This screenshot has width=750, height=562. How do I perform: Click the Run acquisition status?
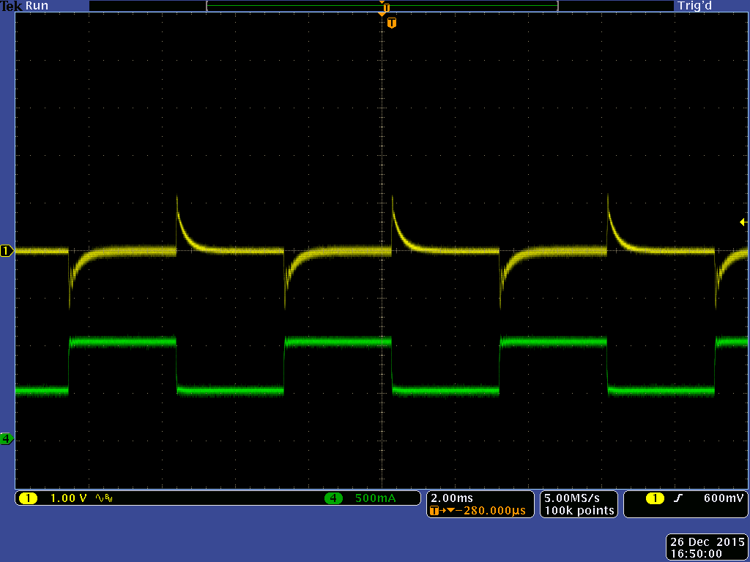[x=37, y=6]
